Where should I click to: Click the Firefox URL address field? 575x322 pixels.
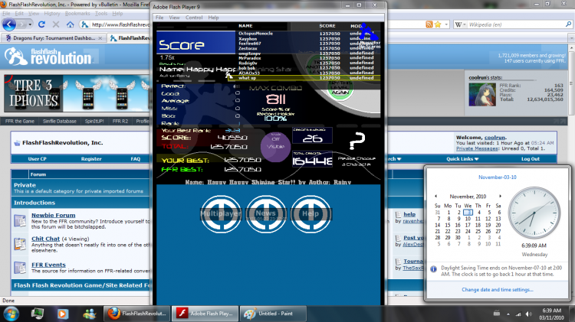[x=120, y=24]
